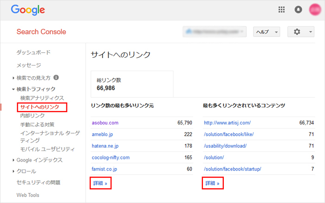The height and width of the screenshot is (203, 325).
Task: Open the ヘルプ dropdown
Action: [x=266, y=32]
